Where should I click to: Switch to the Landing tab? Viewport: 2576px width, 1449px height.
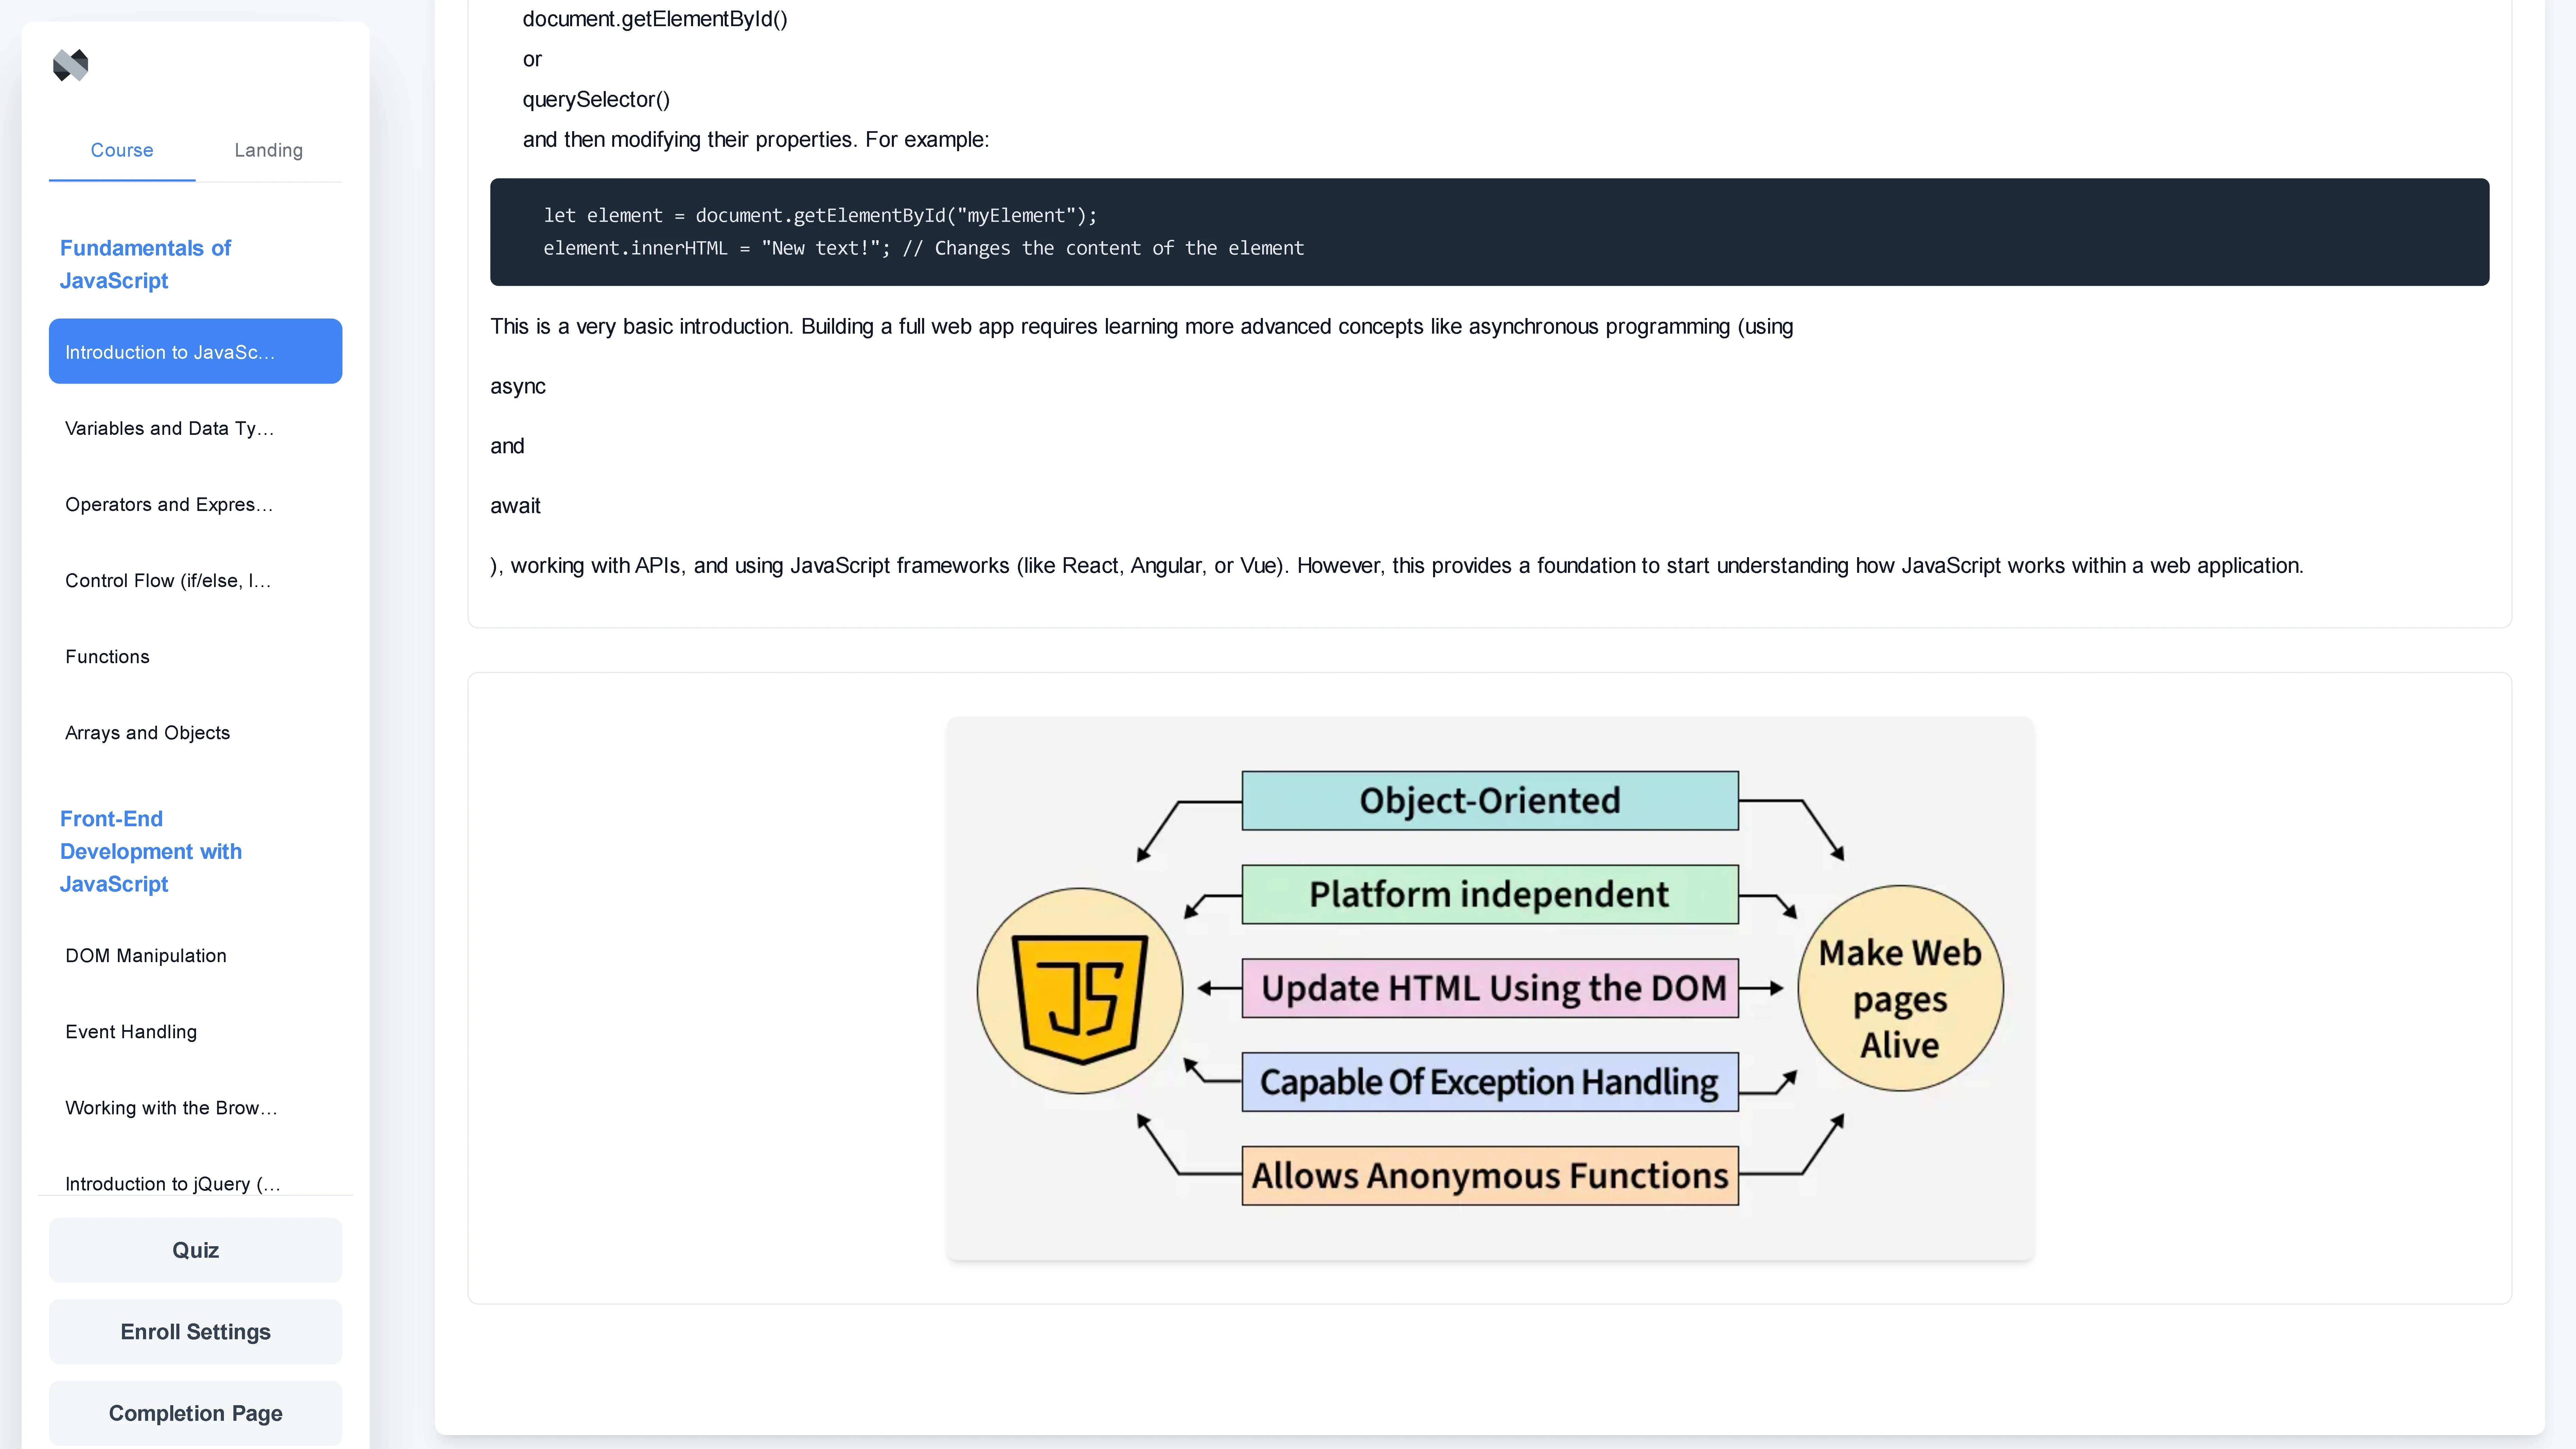click(268, 150)
